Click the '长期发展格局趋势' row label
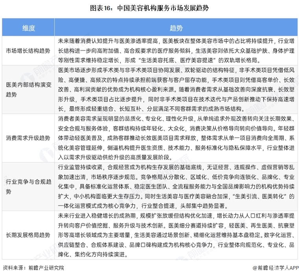Image resolution: width=299 pixels, height=276 pixels. (28, 235)
